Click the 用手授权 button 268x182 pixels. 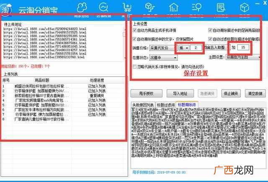[x=147, y=93]
